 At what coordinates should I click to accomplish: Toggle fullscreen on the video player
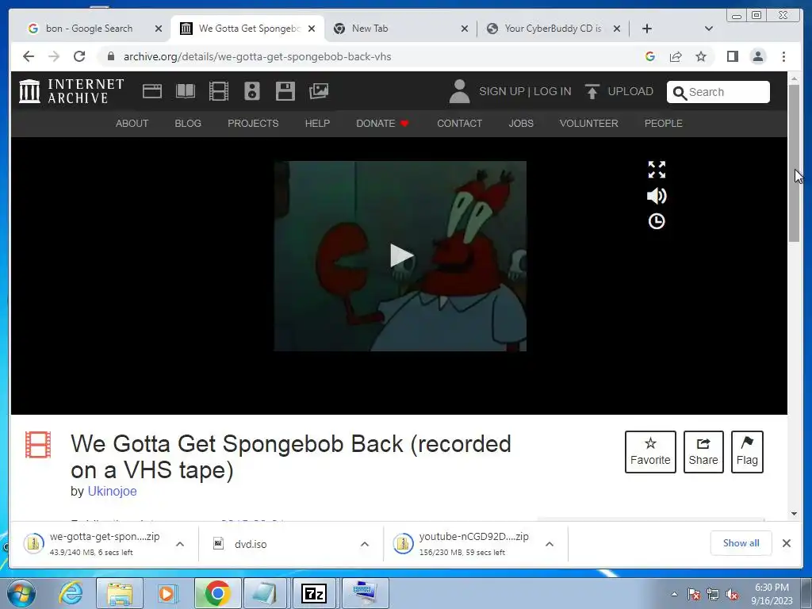point(657,170)
